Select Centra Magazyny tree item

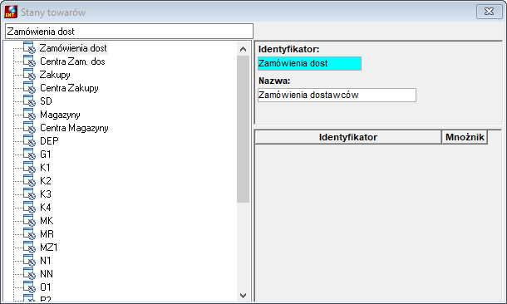pos(74,128)
